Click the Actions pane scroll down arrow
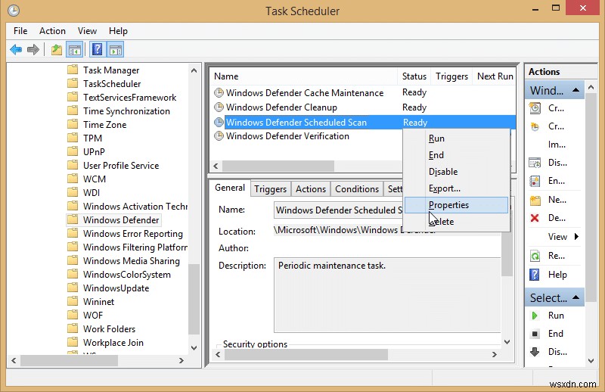The height and width of the screenshot is (392, 605). [x=591, y=361]
